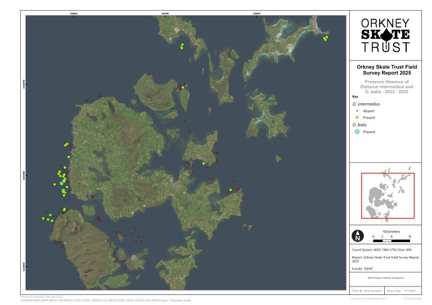
Task: Click the skate silhouette in the logo
Action: click(385, 34)
